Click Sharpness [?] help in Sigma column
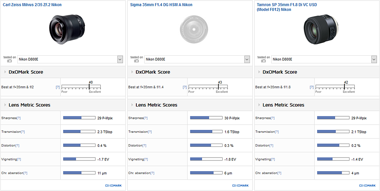The height and width of the screenshot is (191, 380). point(146,118)
